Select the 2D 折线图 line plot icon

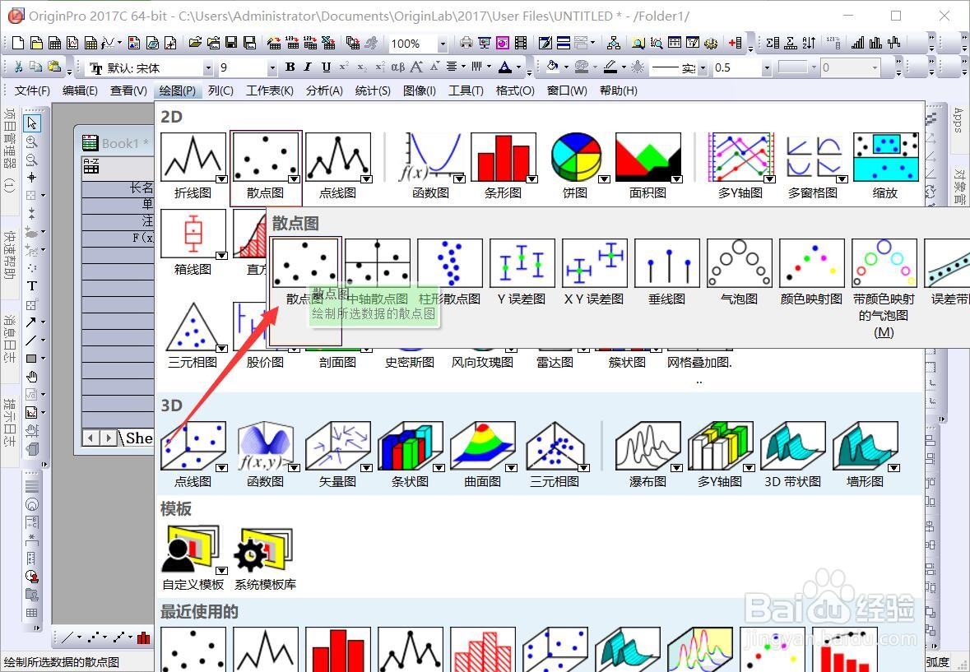click(x=193, y=158)
